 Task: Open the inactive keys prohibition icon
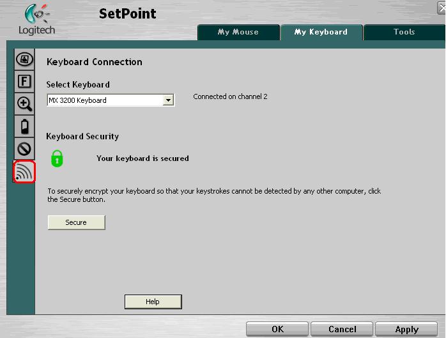click(x=24, y=149)
